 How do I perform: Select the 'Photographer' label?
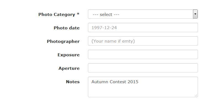pos(63,41)
